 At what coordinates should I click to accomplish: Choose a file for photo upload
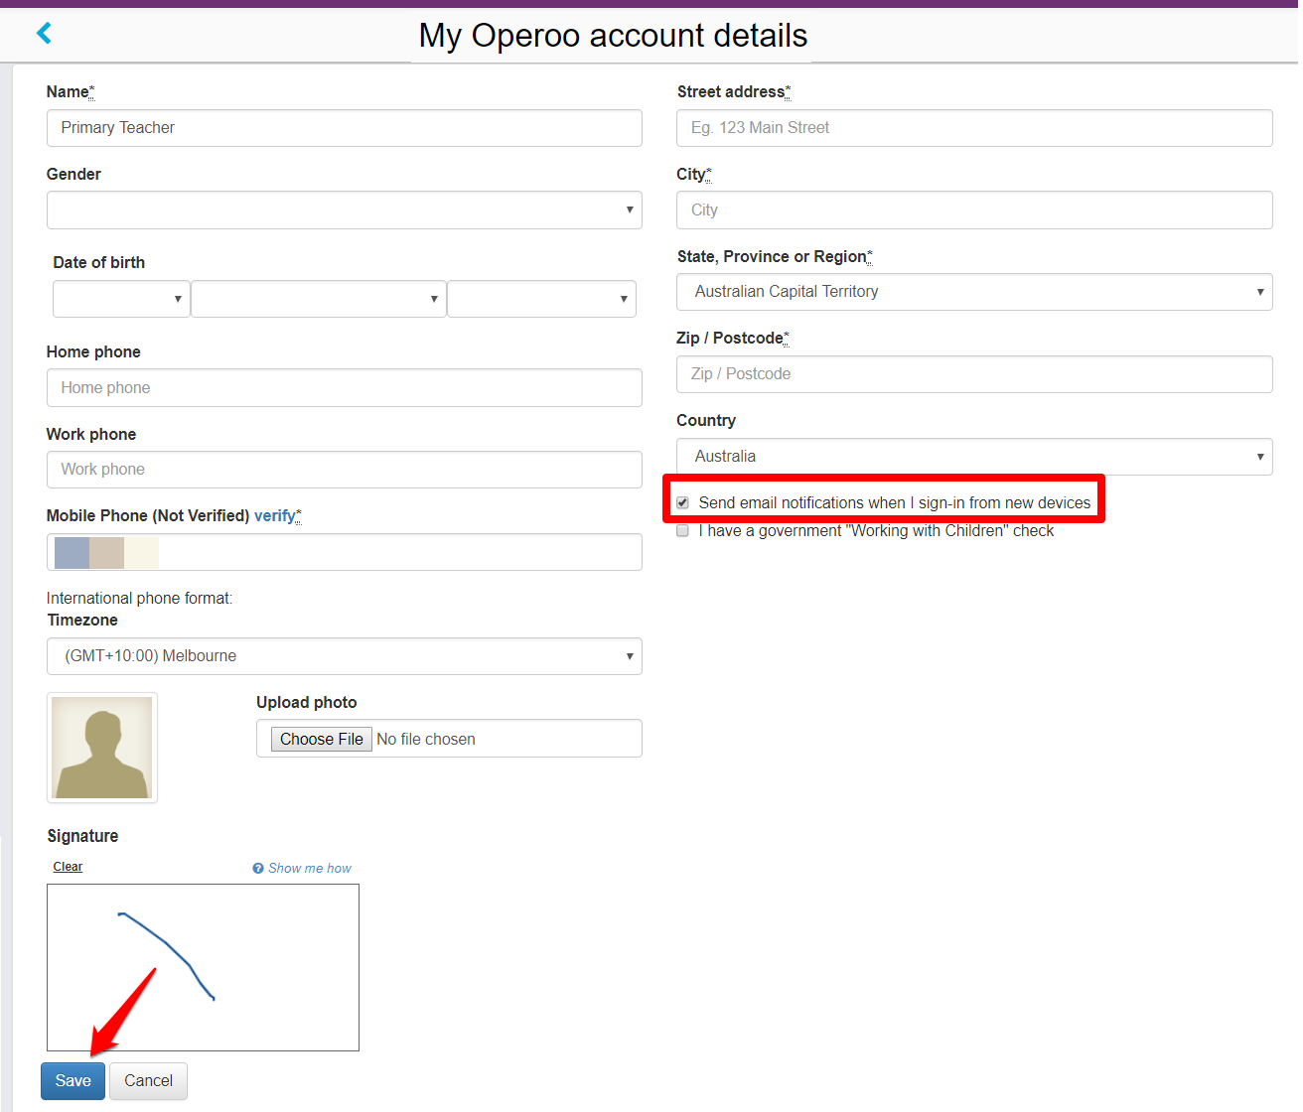322,740
